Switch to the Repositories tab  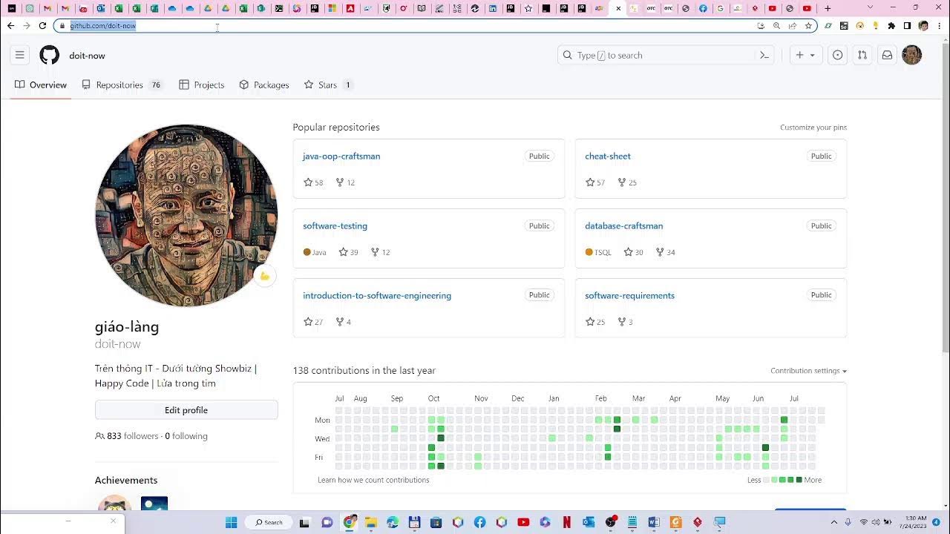tap(122, 85)
